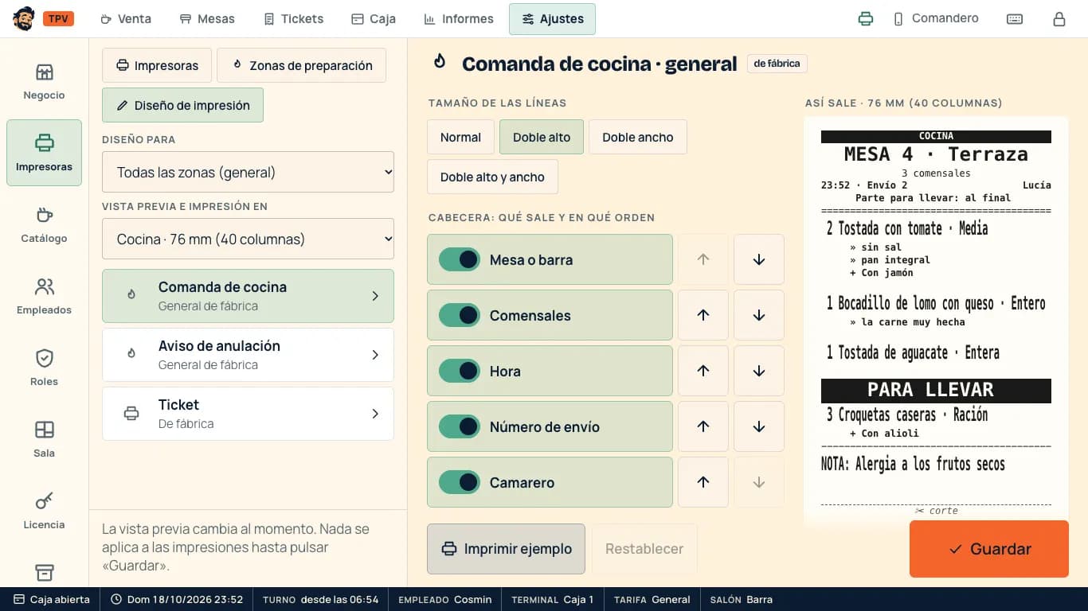Go to the Venta tab
Viewport: 1088px width, 611px height.
126,19
